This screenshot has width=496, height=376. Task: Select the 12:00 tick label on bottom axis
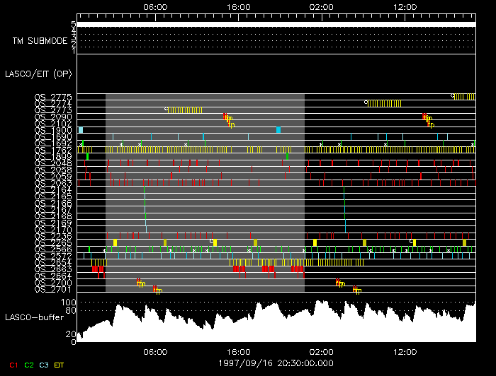404,351
